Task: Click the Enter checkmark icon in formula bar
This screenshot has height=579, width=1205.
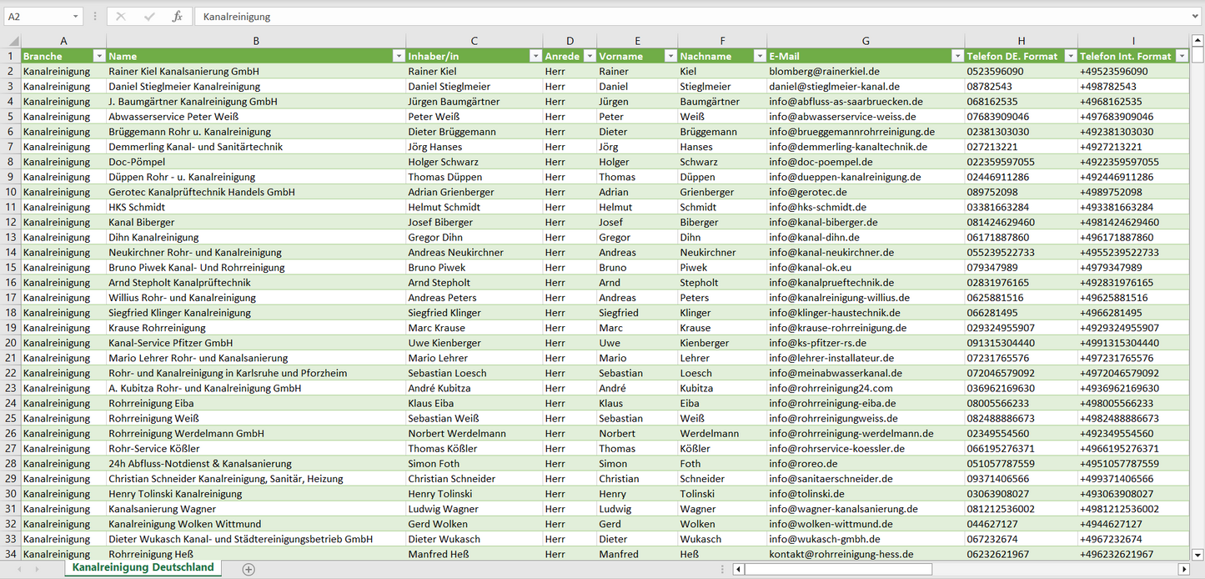Action: point(149,17)
